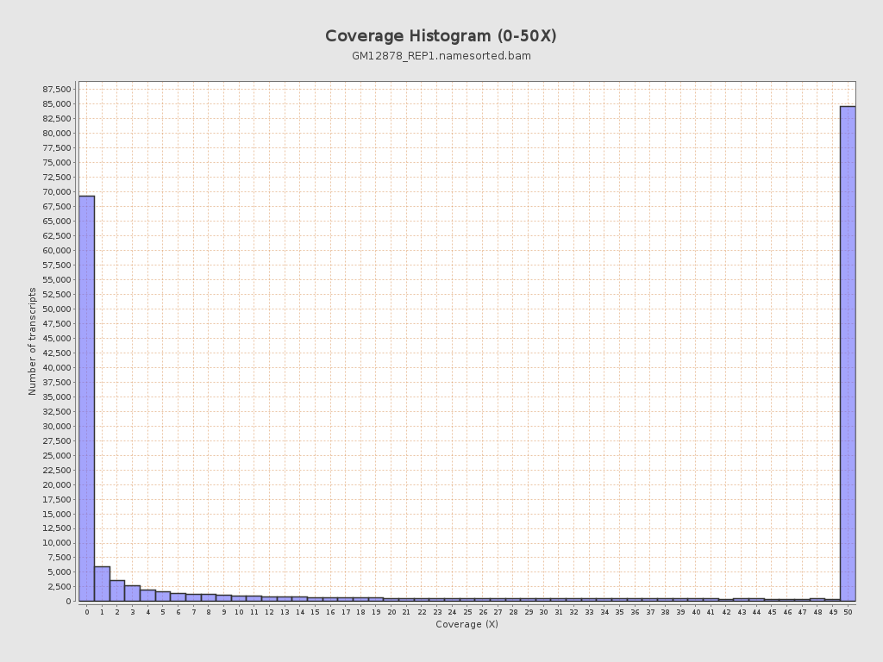Click the x-axis tick label 25
883x662 pixels.
point(467,612)
